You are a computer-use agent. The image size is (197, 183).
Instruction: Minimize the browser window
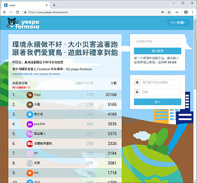[174, 3]
